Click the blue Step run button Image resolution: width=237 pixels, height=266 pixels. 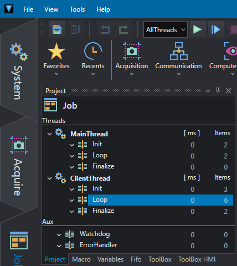pos(216,29)
